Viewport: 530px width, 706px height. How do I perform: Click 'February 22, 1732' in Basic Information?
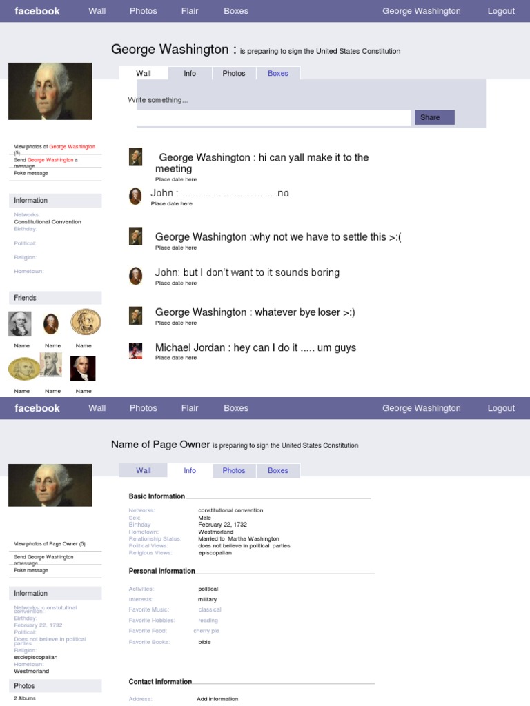(x=223, y=525)
